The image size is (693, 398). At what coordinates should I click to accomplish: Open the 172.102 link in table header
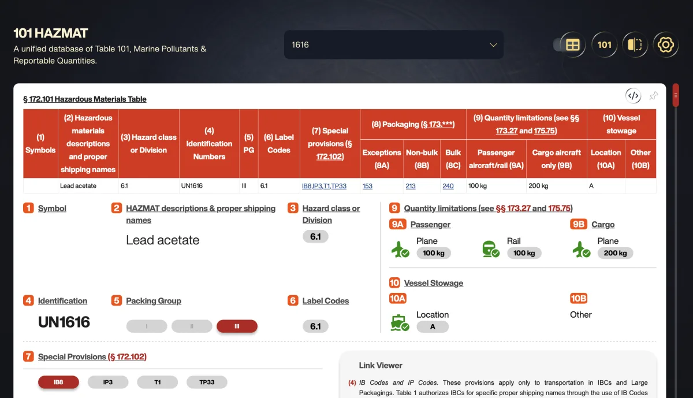[x=330, y=157]
